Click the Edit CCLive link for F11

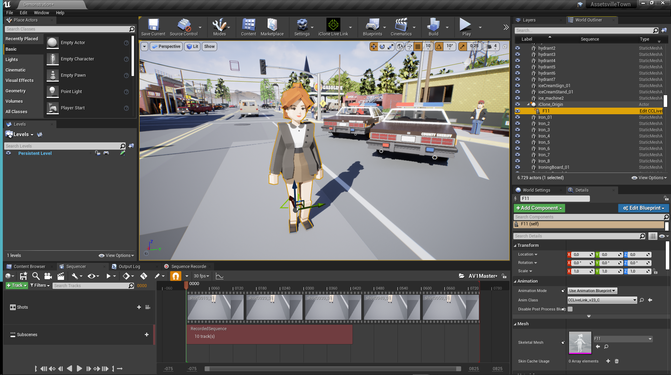pyautogui.click(x=651, y=111)
